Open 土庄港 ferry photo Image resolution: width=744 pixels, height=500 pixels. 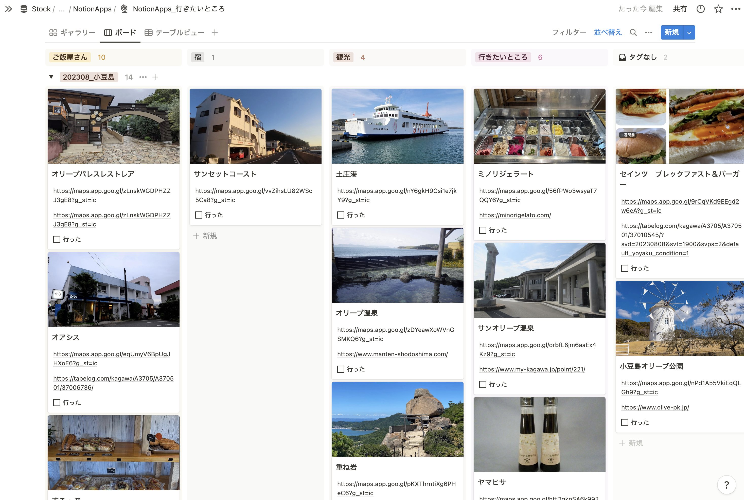(x=397, y=126)
